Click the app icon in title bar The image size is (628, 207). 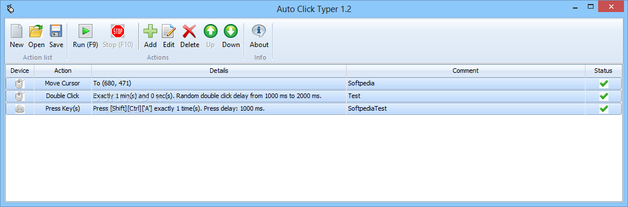click(10, 9)
